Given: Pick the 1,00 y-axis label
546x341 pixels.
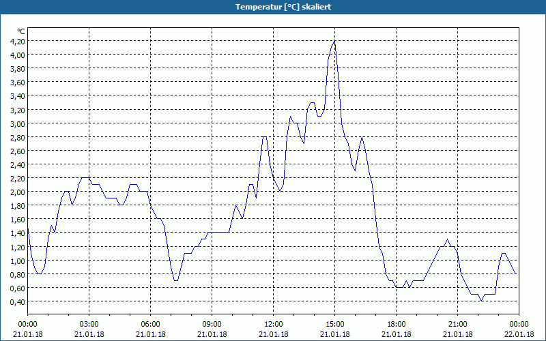Looking at the screenshot, I should 18,261.
